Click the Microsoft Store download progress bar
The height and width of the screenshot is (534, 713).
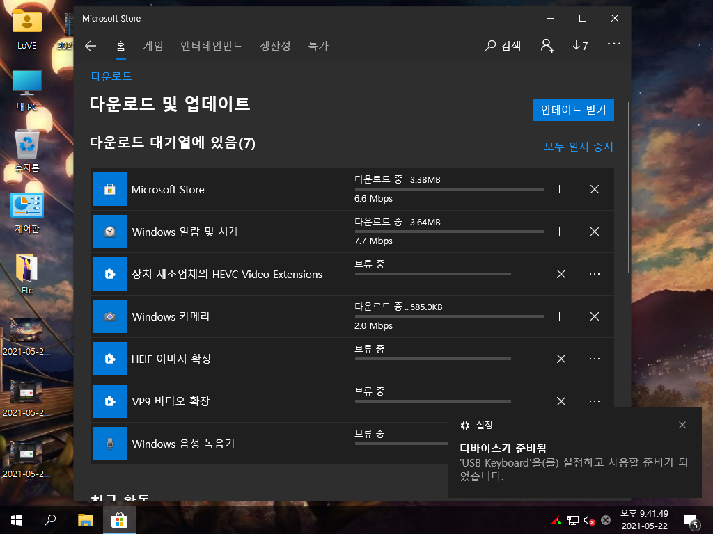coord(449,189)
